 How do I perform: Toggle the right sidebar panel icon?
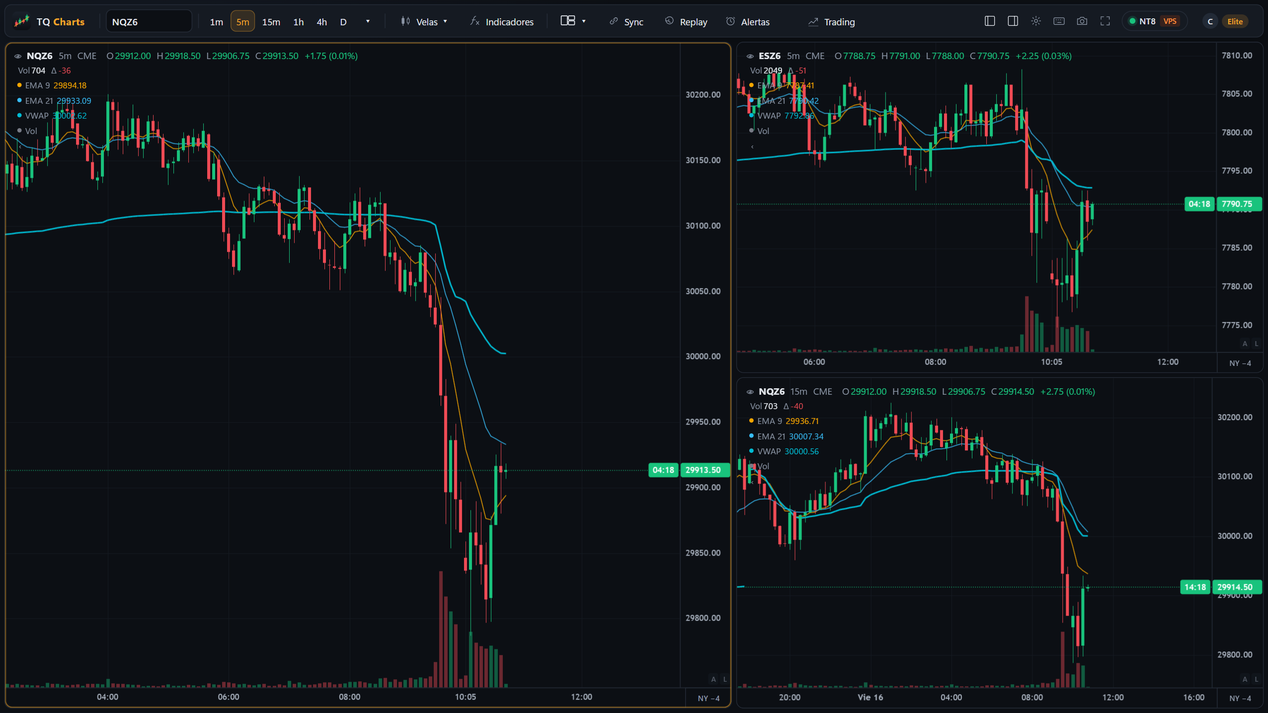click(x=1013, y=21)
